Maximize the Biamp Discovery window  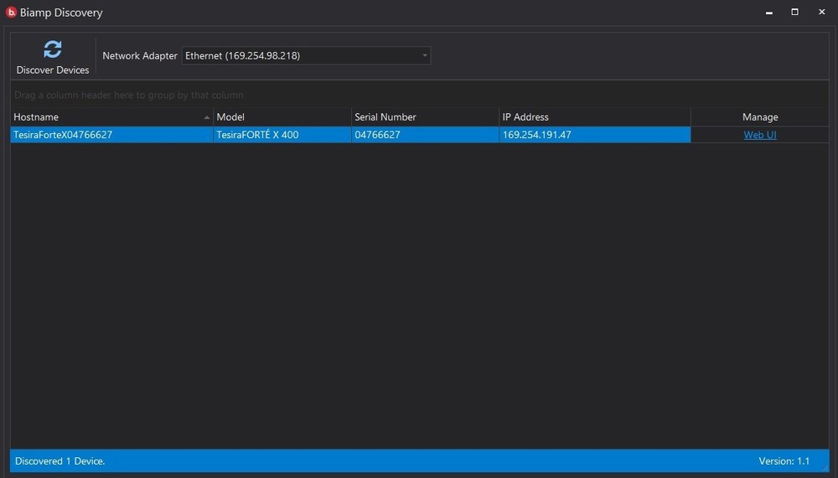click(794, 12)
